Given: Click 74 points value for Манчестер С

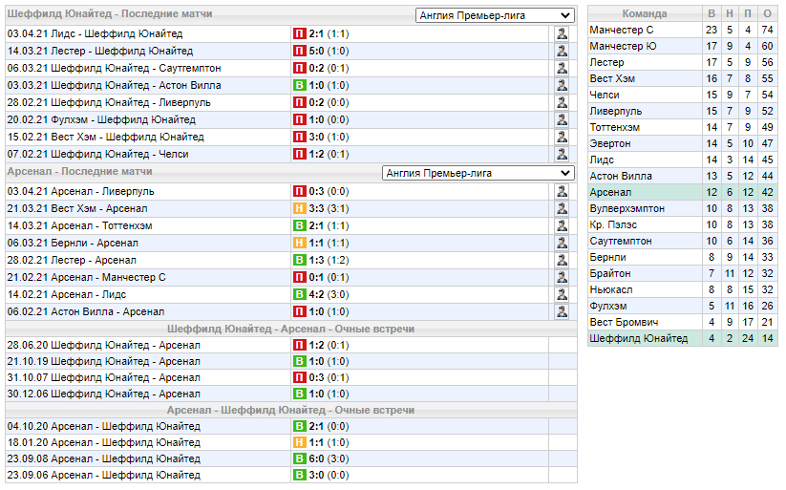Looking at the screenshot, I should pos(767,30).
